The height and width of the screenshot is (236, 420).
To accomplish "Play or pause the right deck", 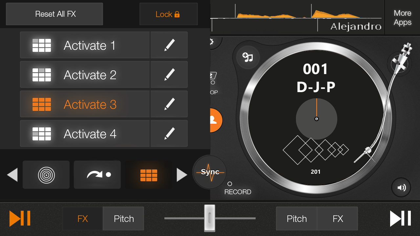I will (x=400, y=219).
